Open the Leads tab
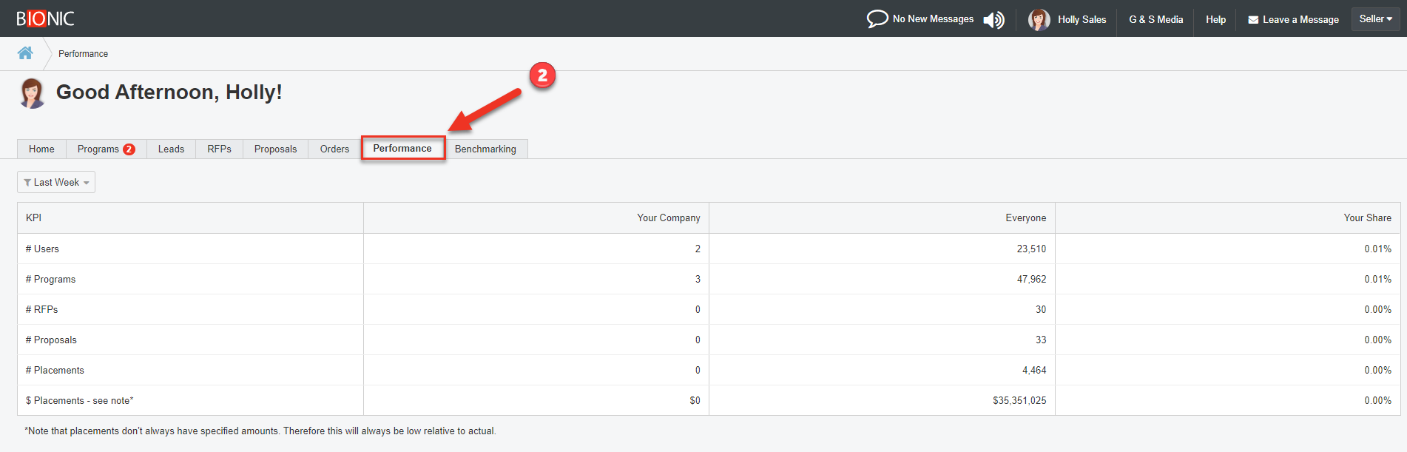Viewport: 1407px width, 452px height. point(171,149)
